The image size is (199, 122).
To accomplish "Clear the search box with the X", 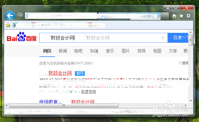I will (163, 38).
